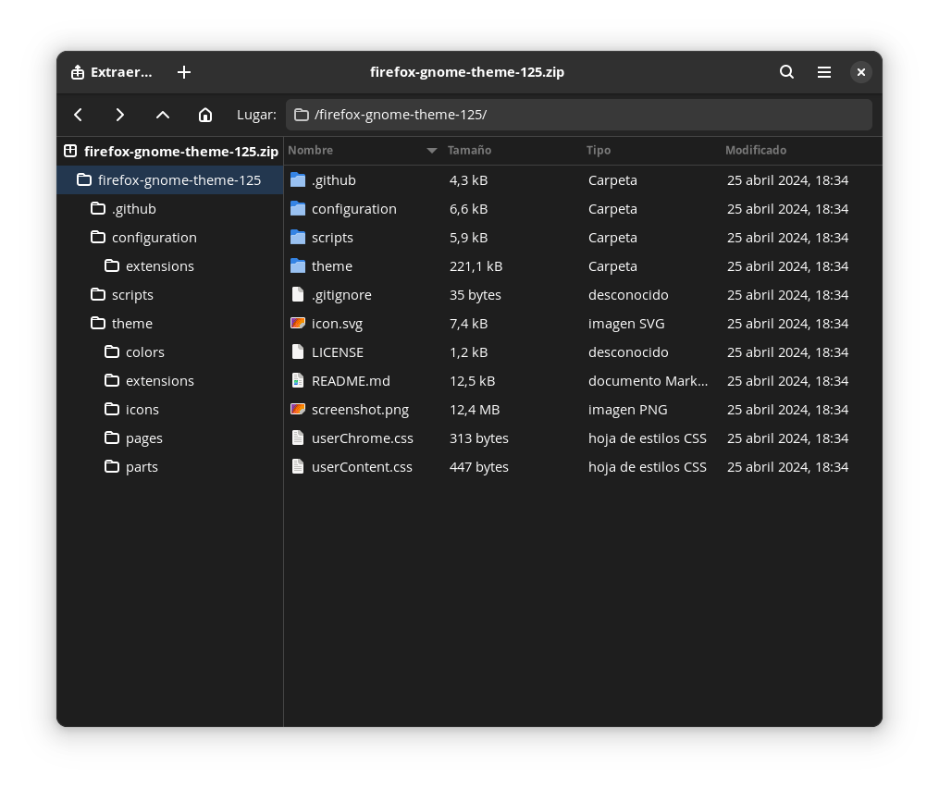Click screenshot.png image icon
The image size is (939, 789).
point(298,410)
